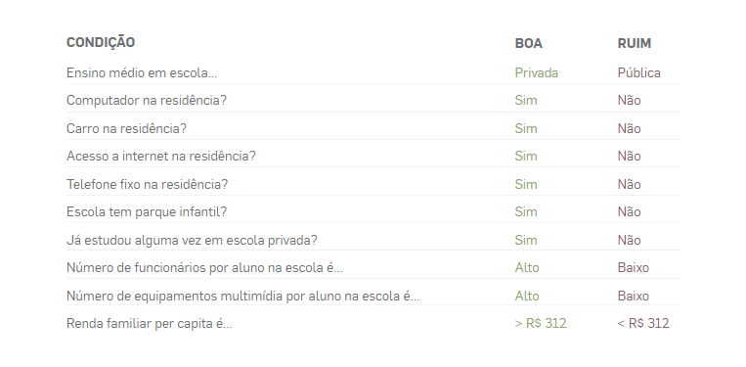Select 'Computador na residência?' row text
The height and width of the screenshot is (367, 746).
click(147, 101)
